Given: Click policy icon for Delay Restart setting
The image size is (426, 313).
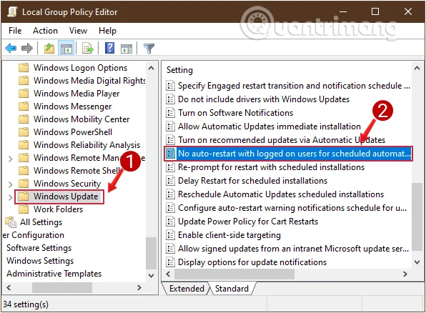Looking at the screenshot, I should click(170, 180).
